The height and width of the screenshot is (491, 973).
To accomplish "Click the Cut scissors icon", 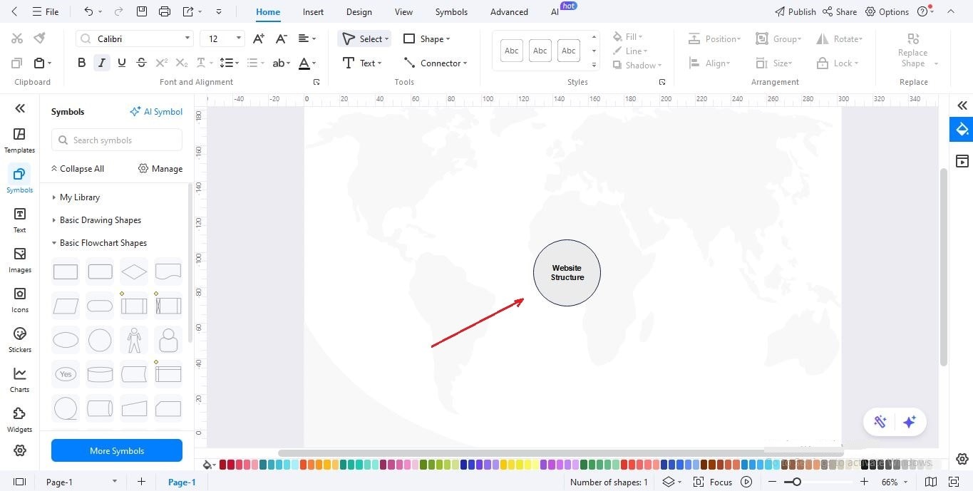I will coord(17,38).
